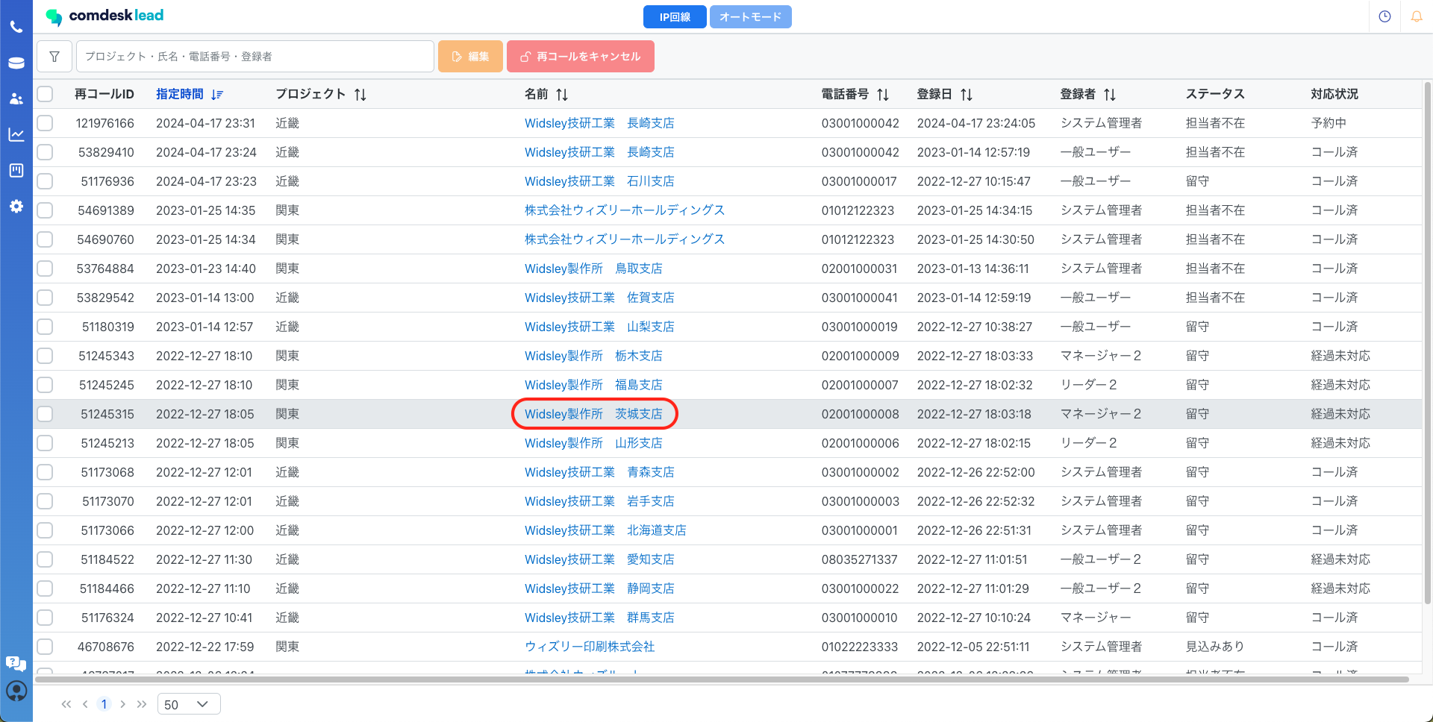Click the project/name search input field
The width and height of the screenshot is (1433, 722).
coord(255,57)
